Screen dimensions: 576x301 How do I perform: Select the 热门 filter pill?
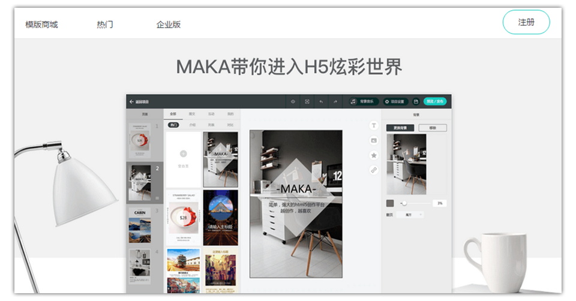[173, 125]
